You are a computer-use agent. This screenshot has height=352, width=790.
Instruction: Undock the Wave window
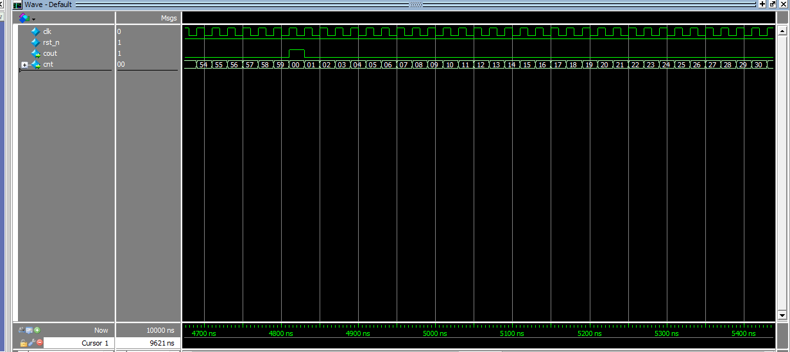[773, 4]
